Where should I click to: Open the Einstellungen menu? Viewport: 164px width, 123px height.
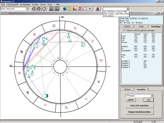(25, 4)
